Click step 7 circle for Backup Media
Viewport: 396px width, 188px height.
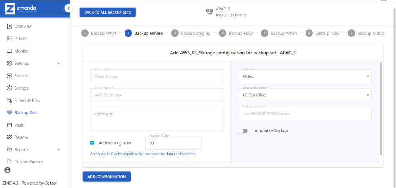351,33
